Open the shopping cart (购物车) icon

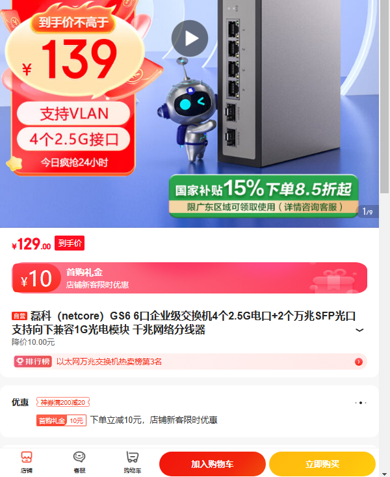click(132, 462)
